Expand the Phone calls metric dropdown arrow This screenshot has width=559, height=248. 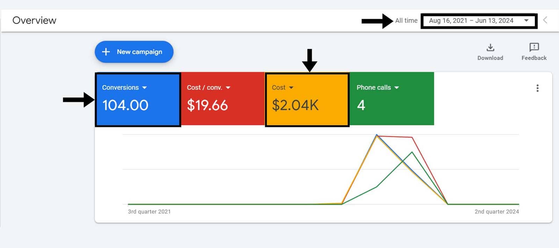click(x=397, y=88)
